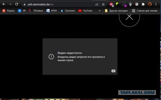Open the ЯПлакал bookmark
This screenshot has width=161, height=100.
pyautogui.click(x=36, y=11)
